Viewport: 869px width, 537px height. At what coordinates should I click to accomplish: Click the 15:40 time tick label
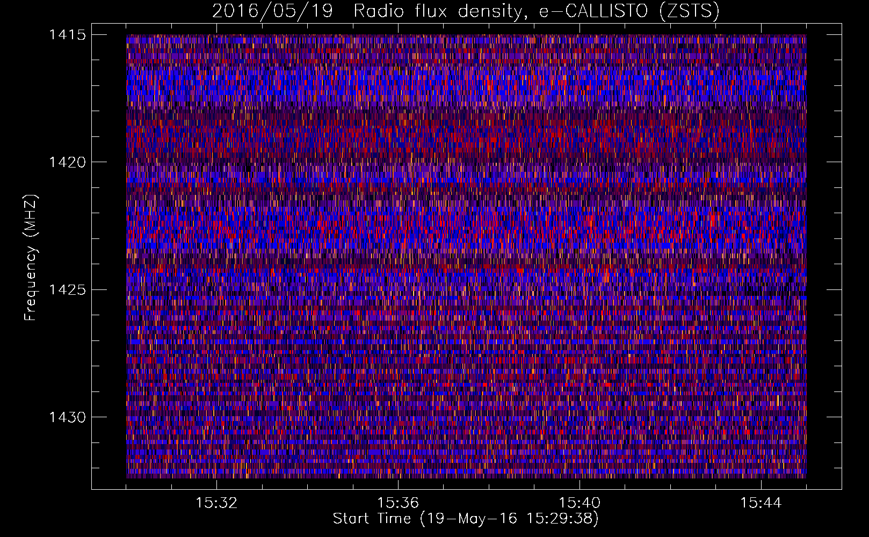coord(580,503)
